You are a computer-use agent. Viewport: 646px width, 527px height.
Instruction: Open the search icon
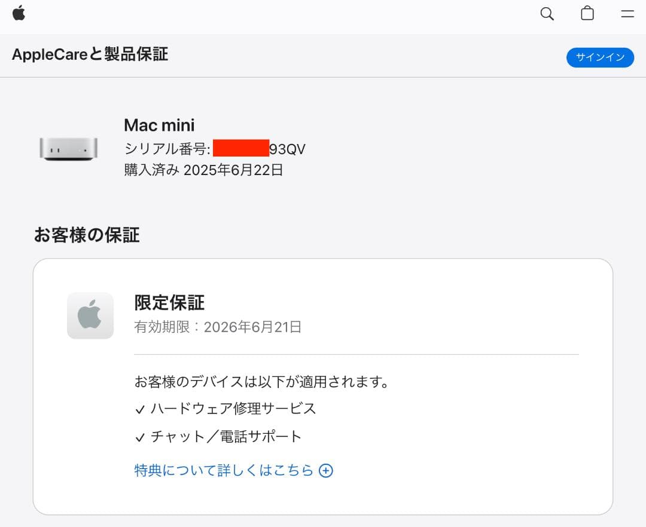pyautogui.click(x=547, y=13)
